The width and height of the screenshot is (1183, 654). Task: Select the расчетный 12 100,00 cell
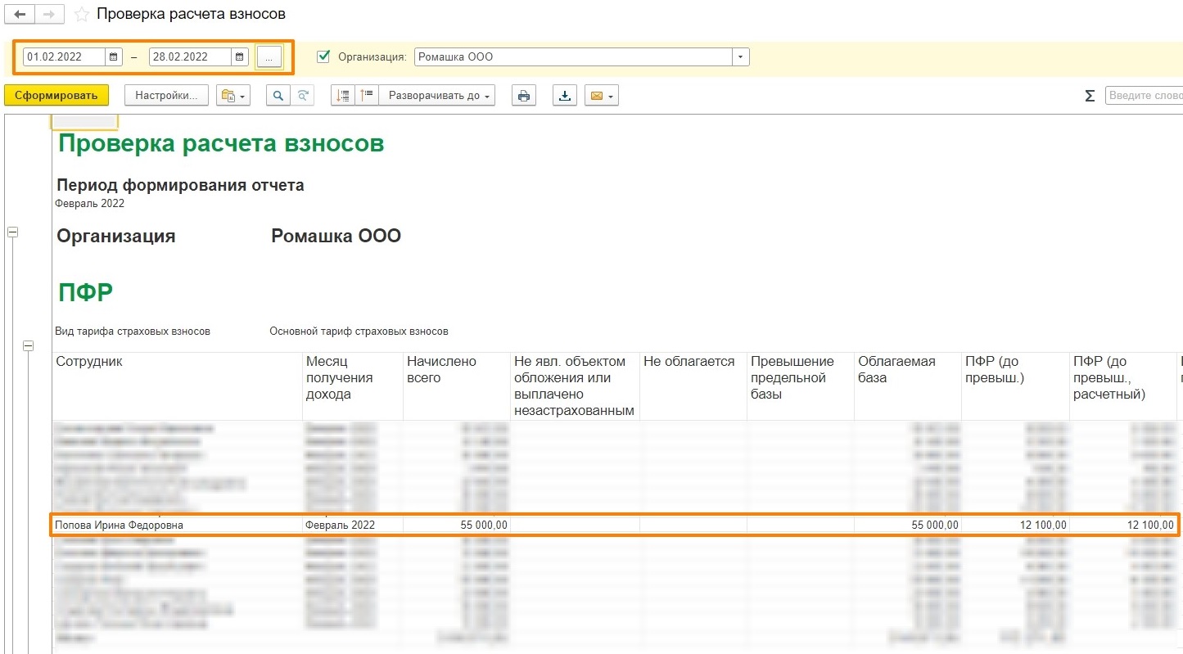pos(1122,525)
